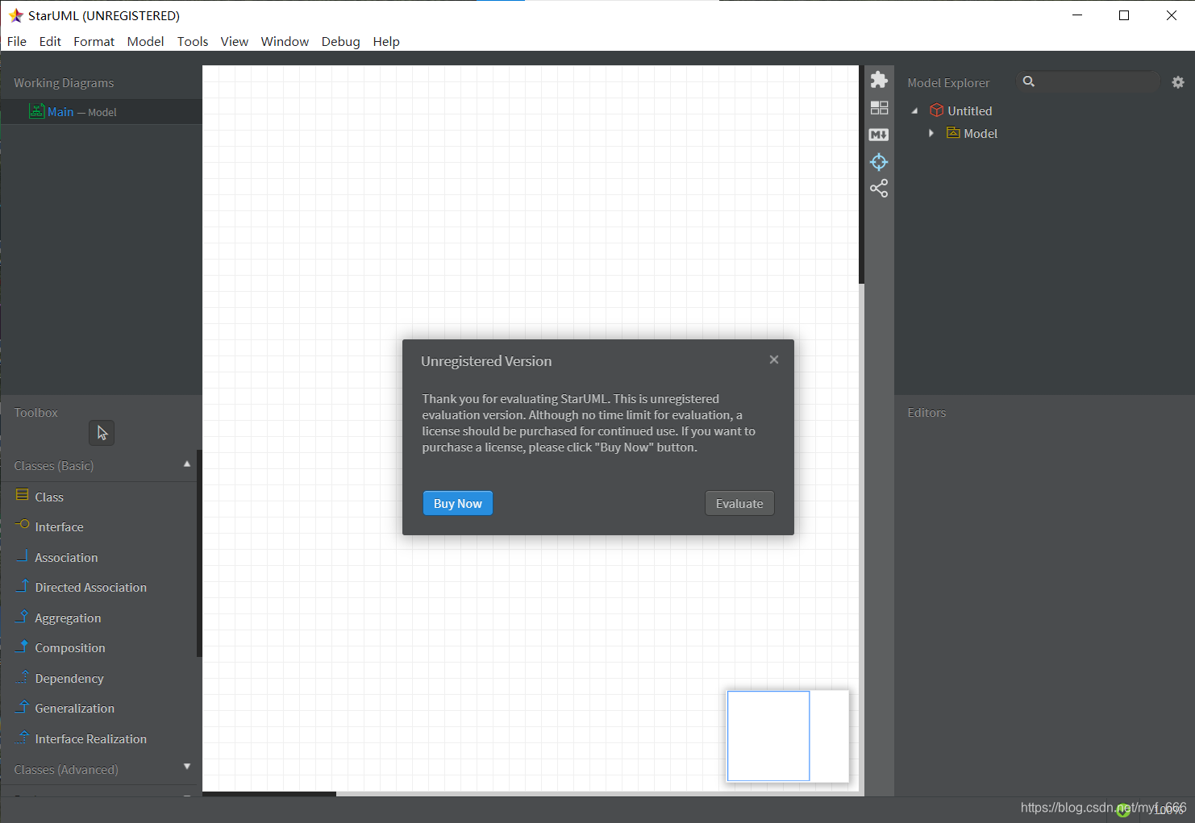
Task: Click the Buy Now button
Action: tap(458, 503)
